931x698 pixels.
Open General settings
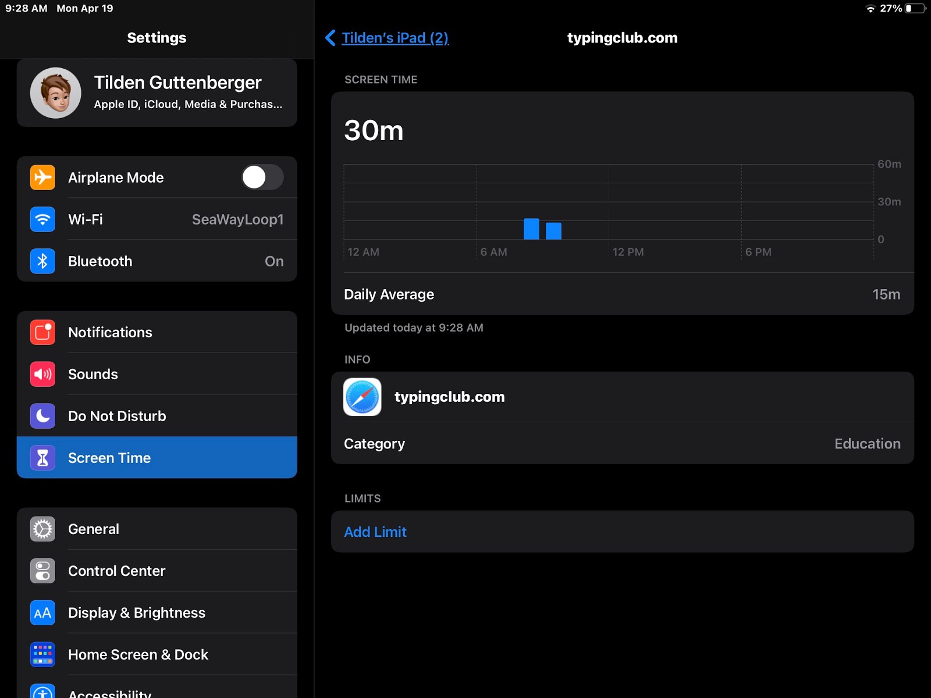click(x=157, y=529)
